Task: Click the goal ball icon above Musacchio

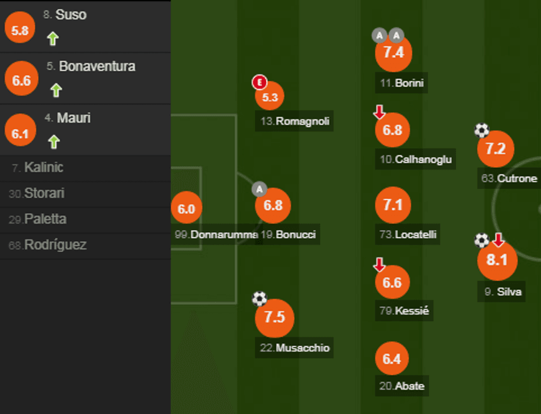Action: click(x=259, y=299)
